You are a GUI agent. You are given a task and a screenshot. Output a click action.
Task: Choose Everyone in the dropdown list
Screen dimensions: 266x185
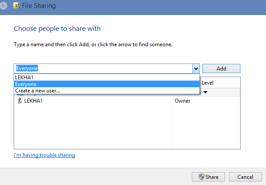pos(107,84)
